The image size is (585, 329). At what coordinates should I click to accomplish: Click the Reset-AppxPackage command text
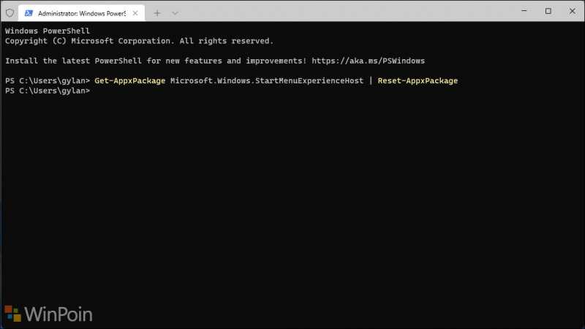[418, 81]
